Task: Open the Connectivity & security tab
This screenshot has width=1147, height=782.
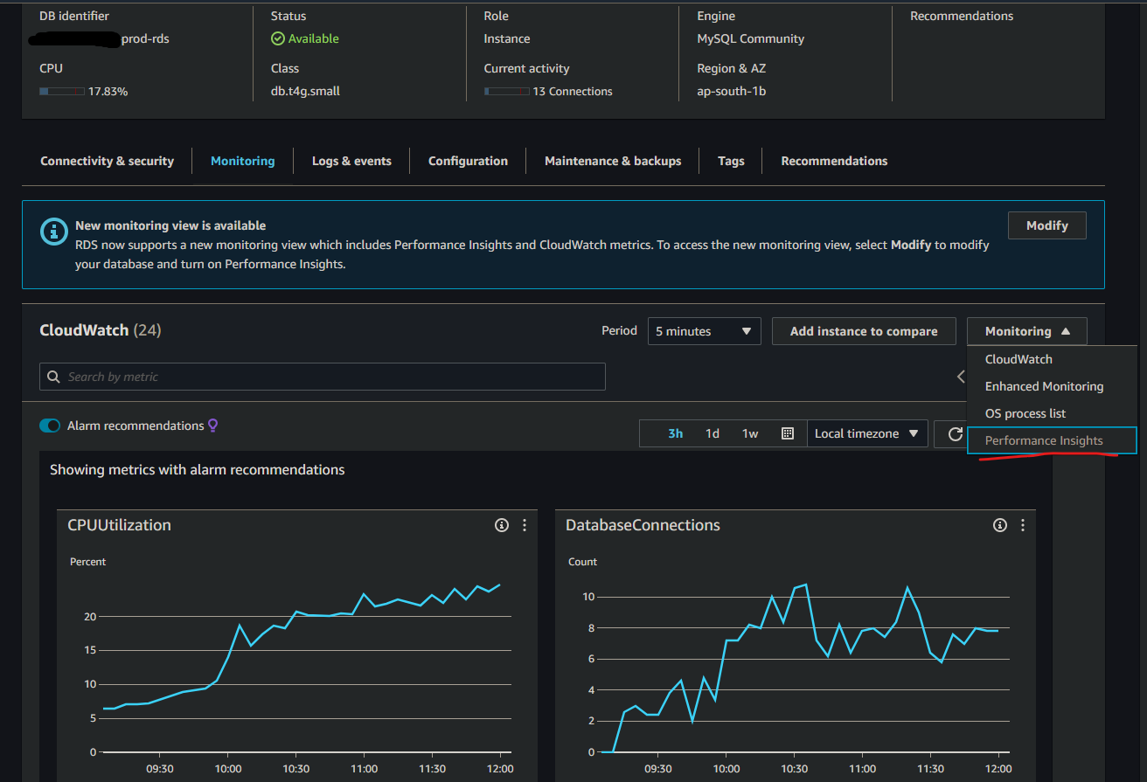Action: [107, 161]
